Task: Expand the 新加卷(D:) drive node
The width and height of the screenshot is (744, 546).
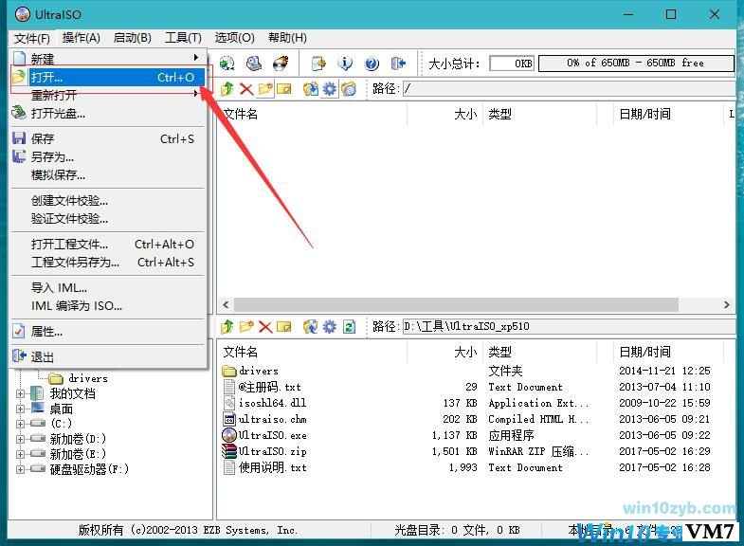Action: point(20,439)
